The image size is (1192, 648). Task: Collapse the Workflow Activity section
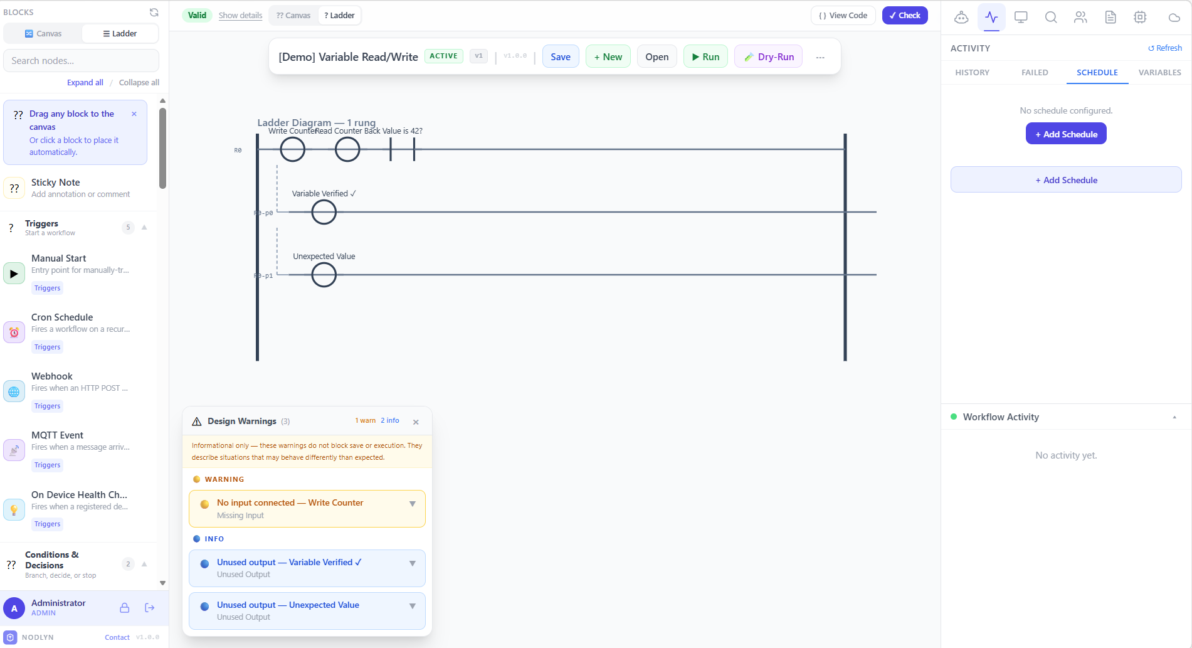coord(1174,417)
